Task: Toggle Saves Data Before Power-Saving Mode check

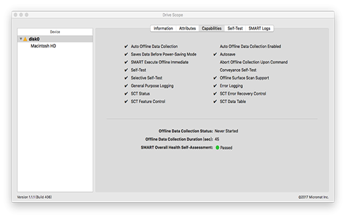Action: (126, 54)
